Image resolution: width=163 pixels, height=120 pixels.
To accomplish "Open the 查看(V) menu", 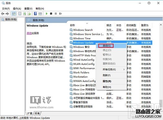I will click(28, 9).
